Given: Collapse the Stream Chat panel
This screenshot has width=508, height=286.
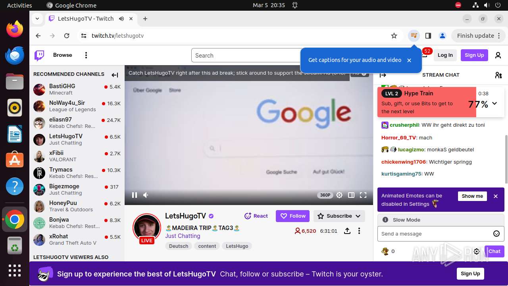Looking at the screenshot, I should (x=383, y=75).
